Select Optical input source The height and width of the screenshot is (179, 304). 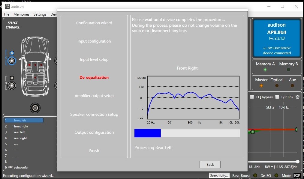pyautogui.click(x=277, y=85)
